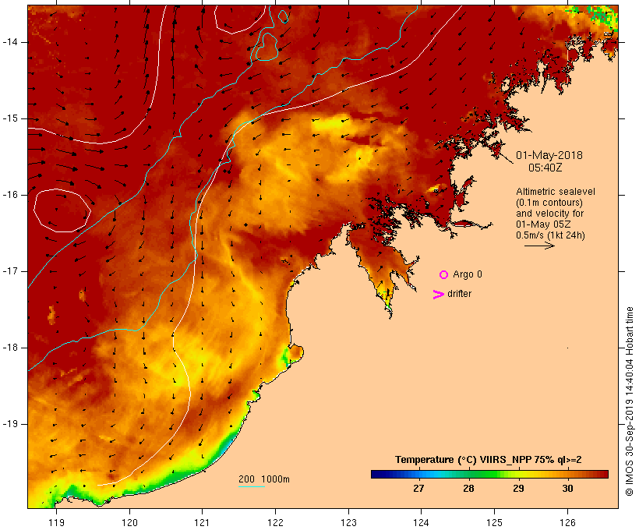Click the small circular peninsula on coast near -18

(x=296, y=352)
